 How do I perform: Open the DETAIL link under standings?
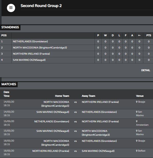pyautogui.click(x=146, y=70)
